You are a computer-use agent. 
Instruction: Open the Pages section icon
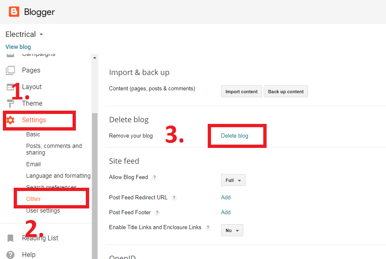[x=10, y=70]
